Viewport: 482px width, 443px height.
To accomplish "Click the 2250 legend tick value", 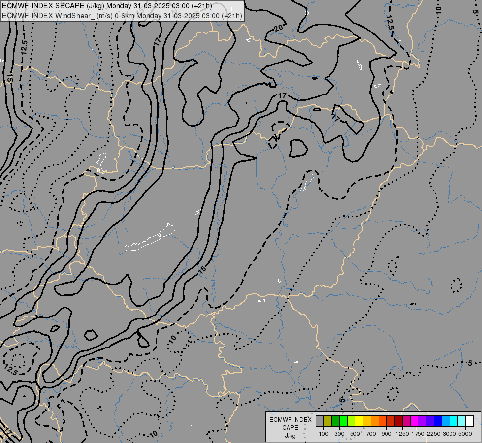I will [x=434, y=434].
